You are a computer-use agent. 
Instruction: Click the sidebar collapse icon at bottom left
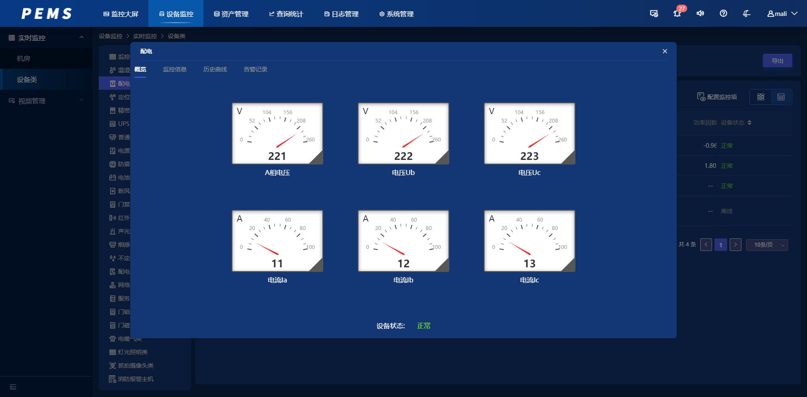(x=13, y=387)
